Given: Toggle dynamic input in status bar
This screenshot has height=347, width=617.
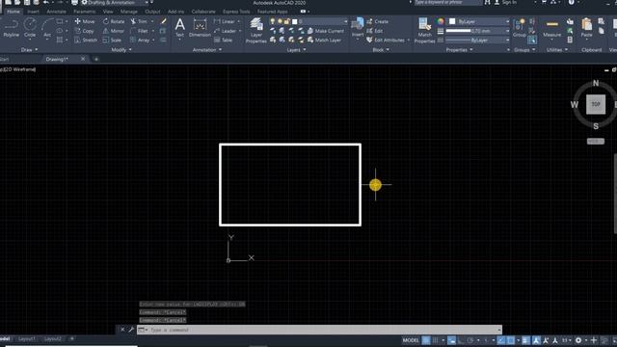Looking at the screenshot, I should click(451, 340).
